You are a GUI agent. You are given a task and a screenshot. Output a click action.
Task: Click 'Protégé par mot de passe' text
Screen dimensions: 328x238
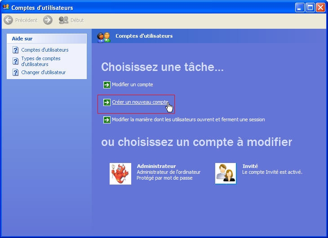pos(164,178)
